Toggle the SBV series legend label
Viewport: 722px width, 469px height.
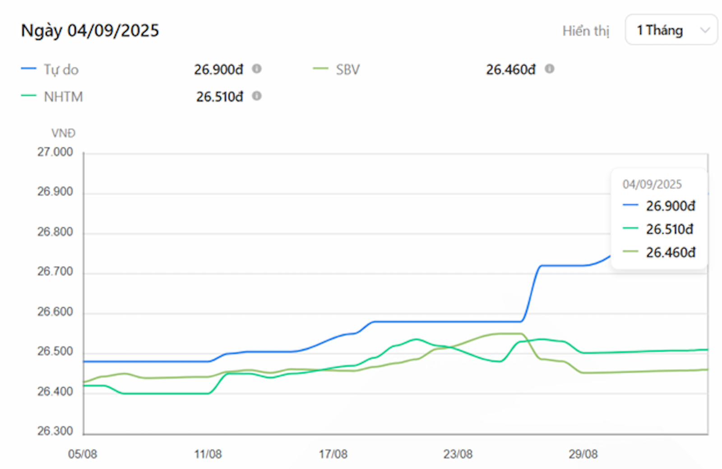point(347,70)
